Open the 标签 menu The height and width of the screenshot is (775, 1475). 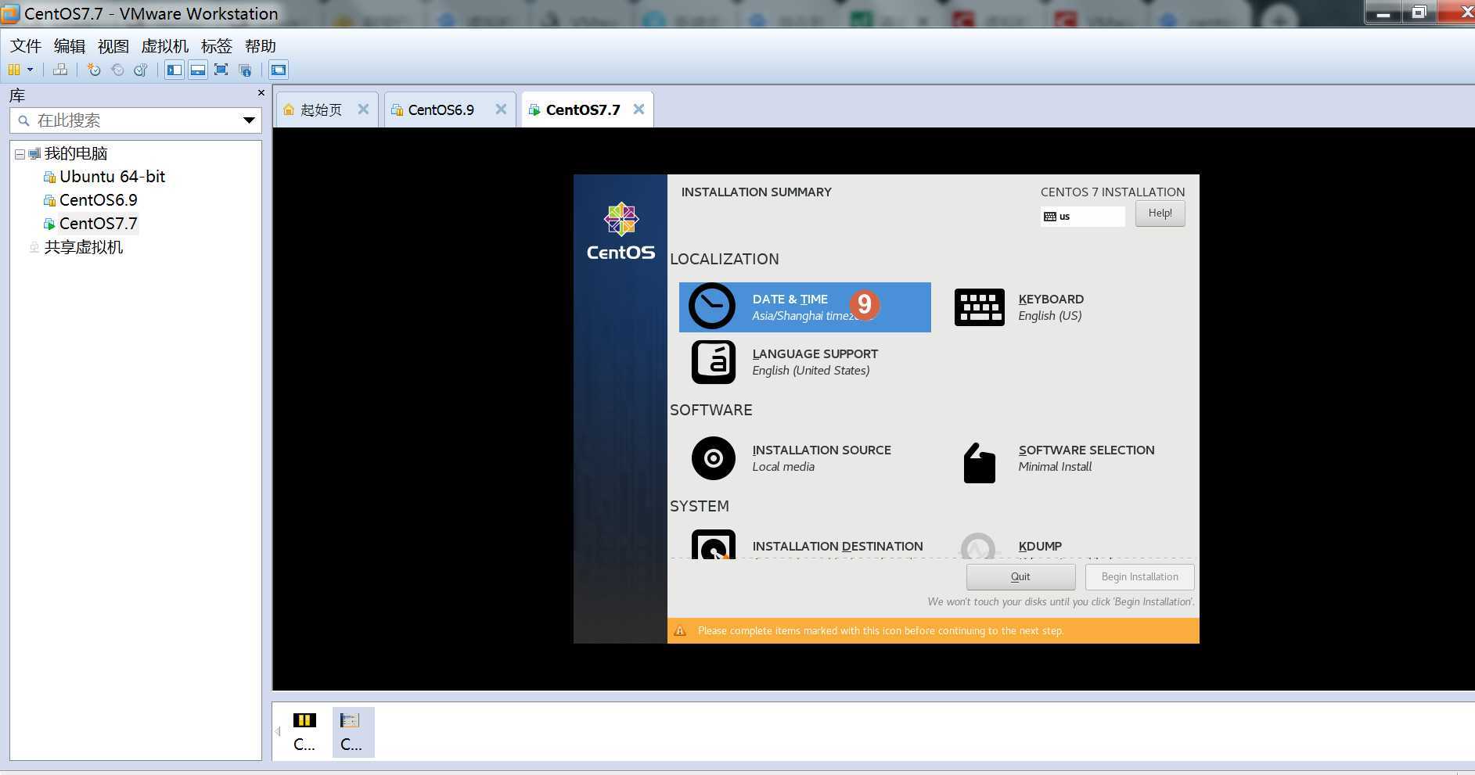pos(216,46)
